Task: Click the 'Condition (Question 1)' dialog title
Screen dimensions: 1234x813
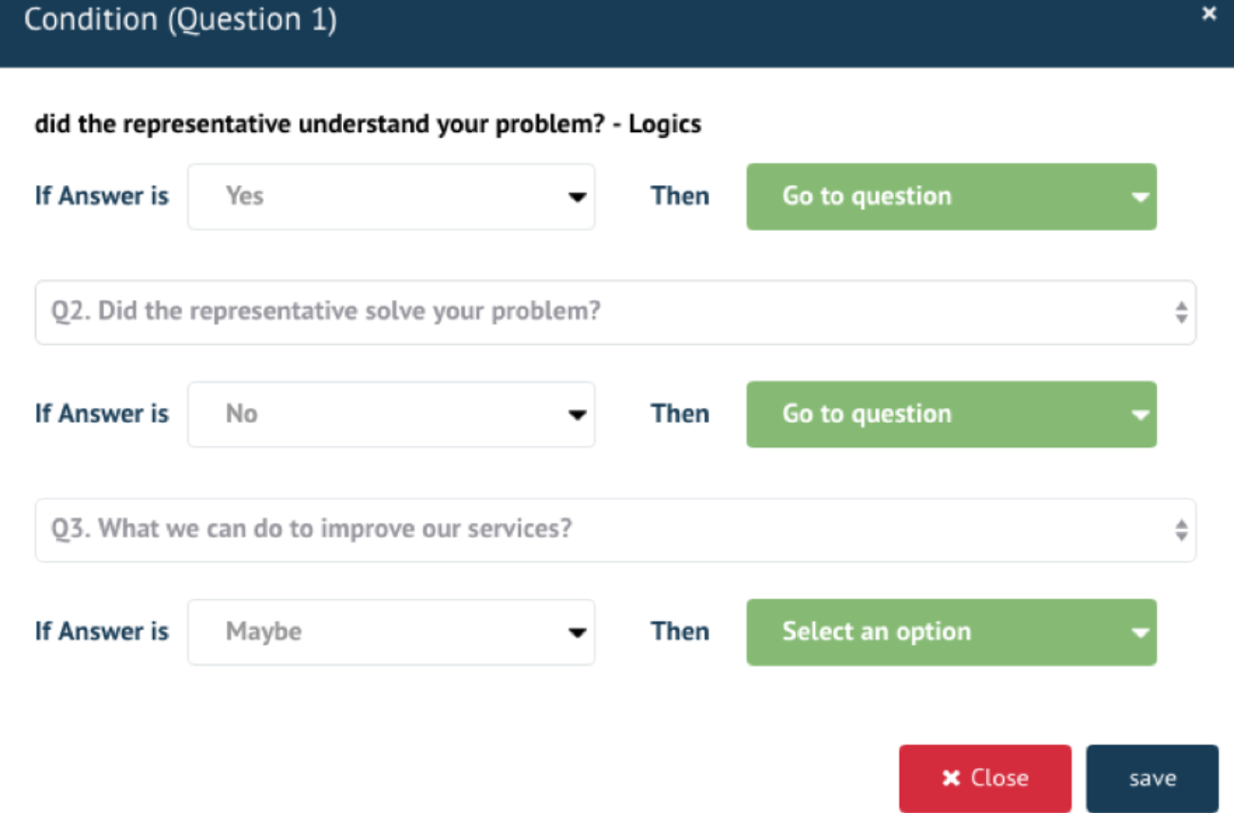Action: tap(180, 20)
